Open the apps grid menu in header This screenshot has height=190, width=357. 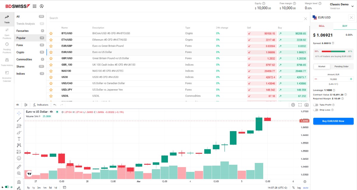click(x=35, y=6)
